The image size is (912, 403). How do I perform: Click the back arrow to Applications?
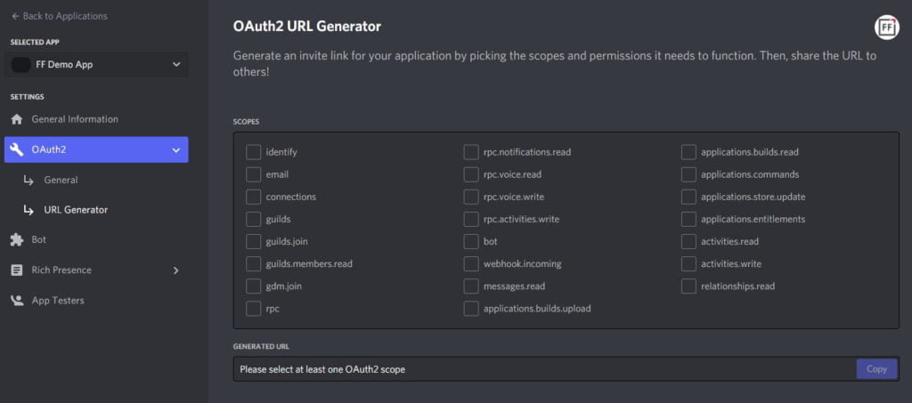[15, 16]
